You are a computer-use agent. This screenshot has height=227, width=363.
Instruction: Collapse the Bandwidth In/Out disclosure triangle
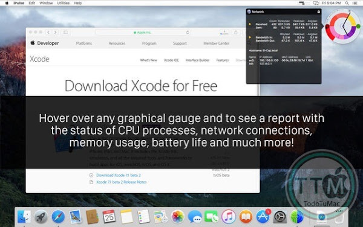pos(250,37)
